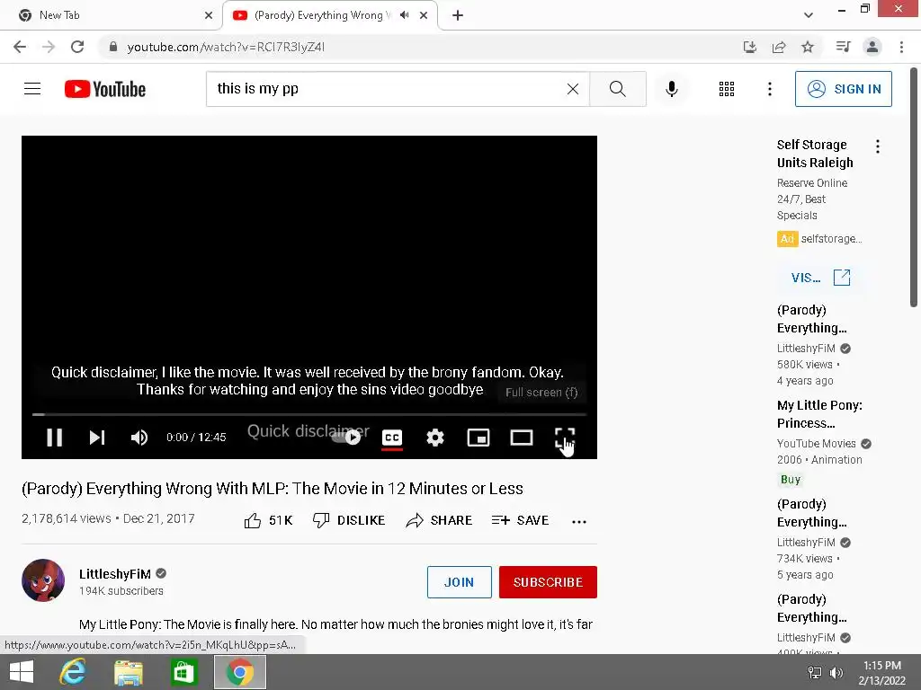921x690 pixels.
Task: Toggle closed captions CC button
Action: click(392, 438)
